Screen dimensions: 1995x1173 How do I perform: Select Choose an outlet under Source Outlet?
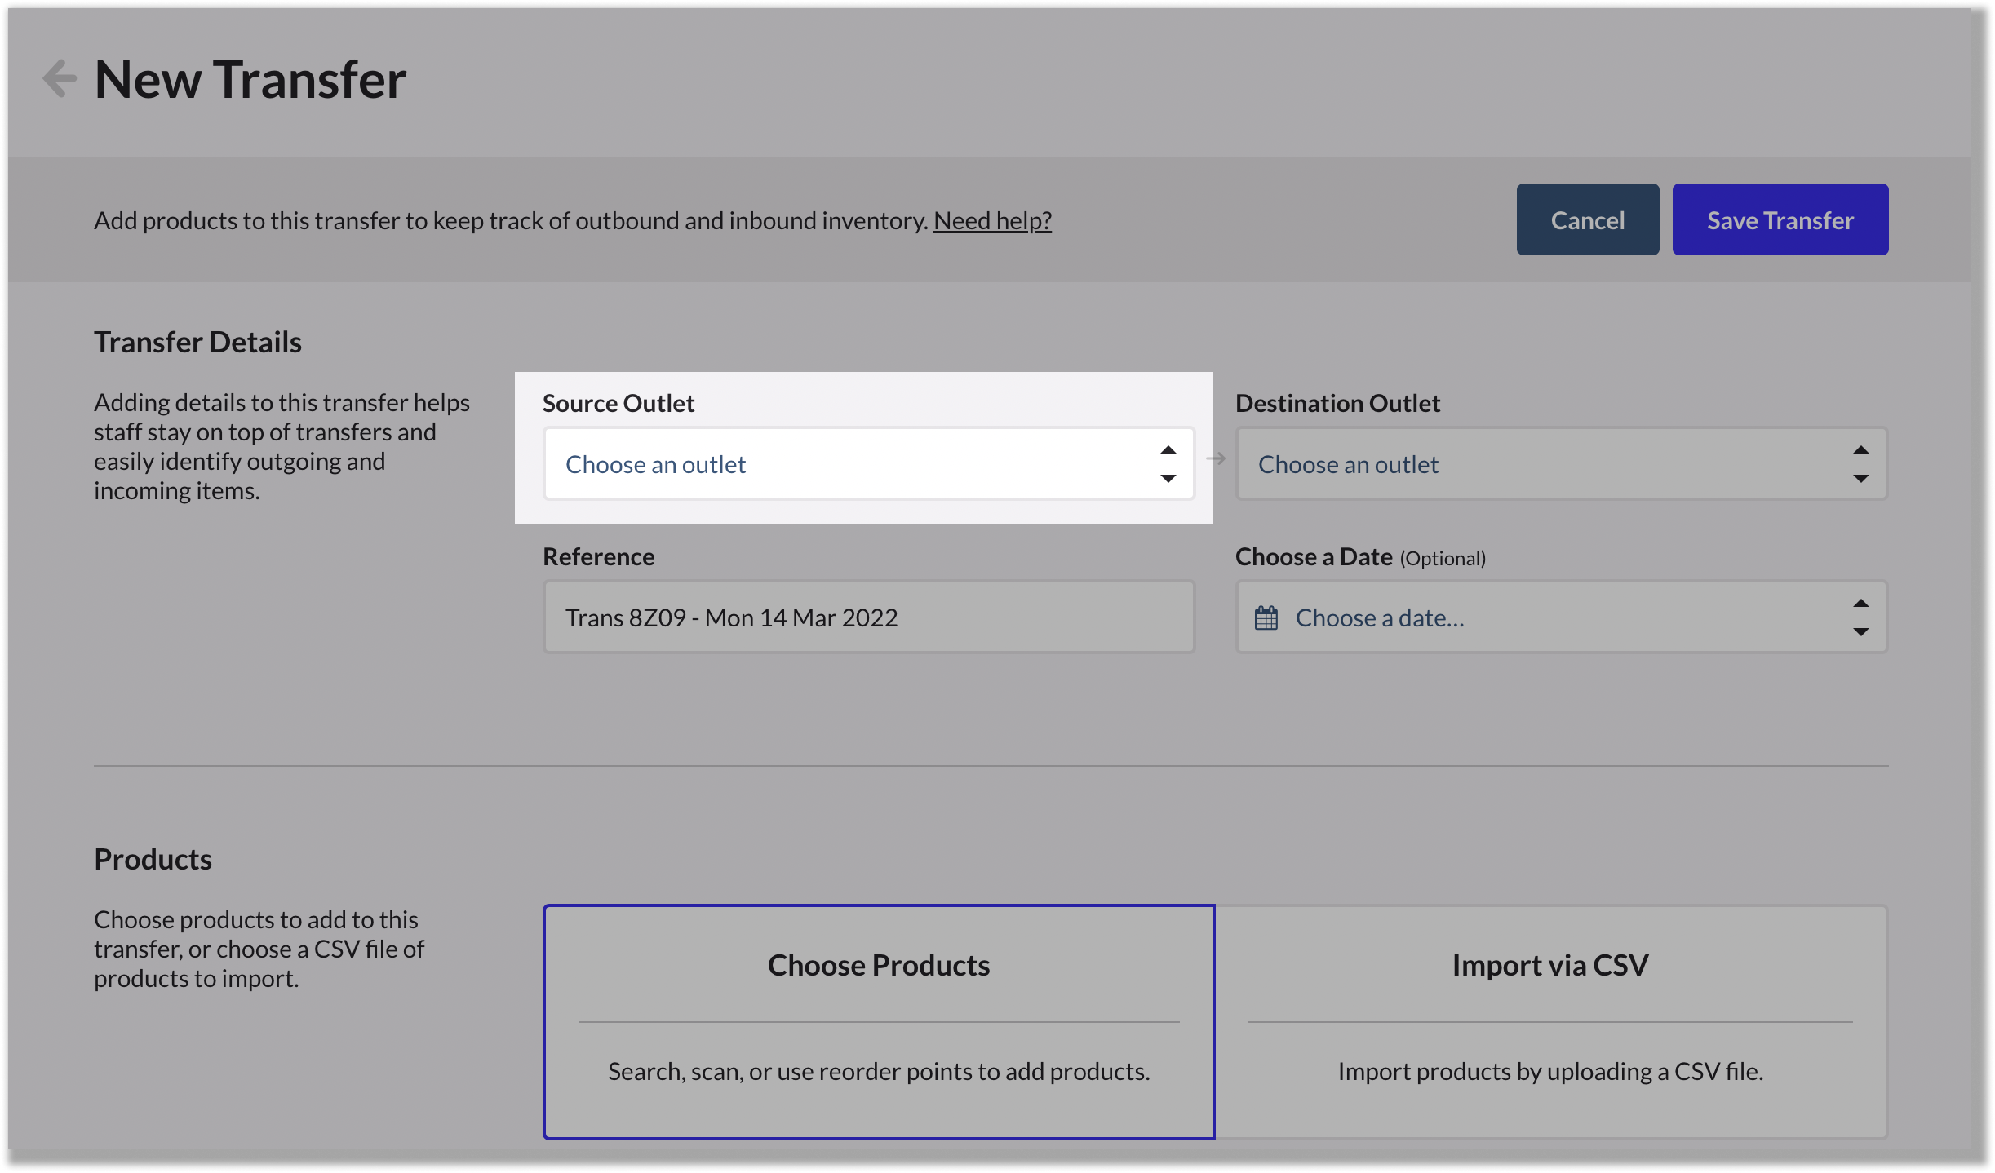[x=656, y=463]
